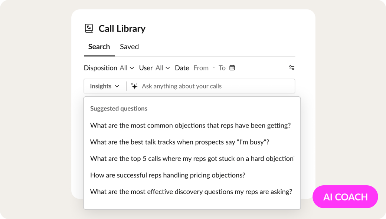Viewport: 386px width, 219px height.
Task: Select the pricing objections suggested question
Action: click(168, 175)
